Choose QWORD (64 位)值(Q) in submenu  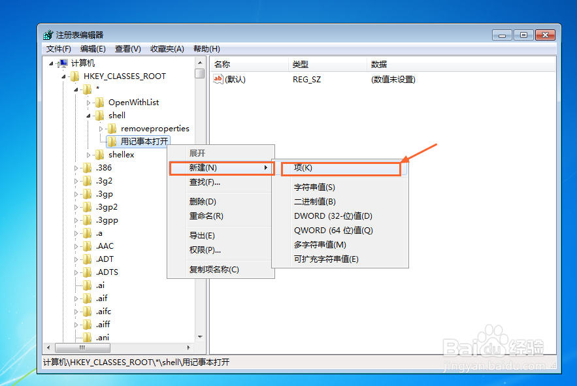tap(340, 231)
